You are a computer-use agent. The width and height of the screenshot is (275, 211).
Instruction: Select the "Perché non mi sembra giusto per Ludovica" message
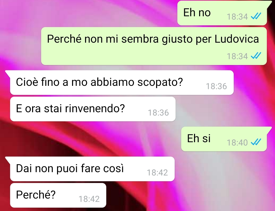(x=154, y=46)
